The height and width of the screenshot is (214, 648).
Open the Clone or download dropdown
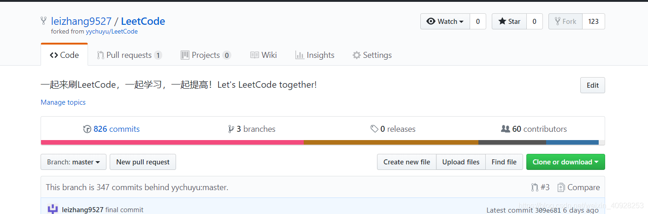(566, 162)
